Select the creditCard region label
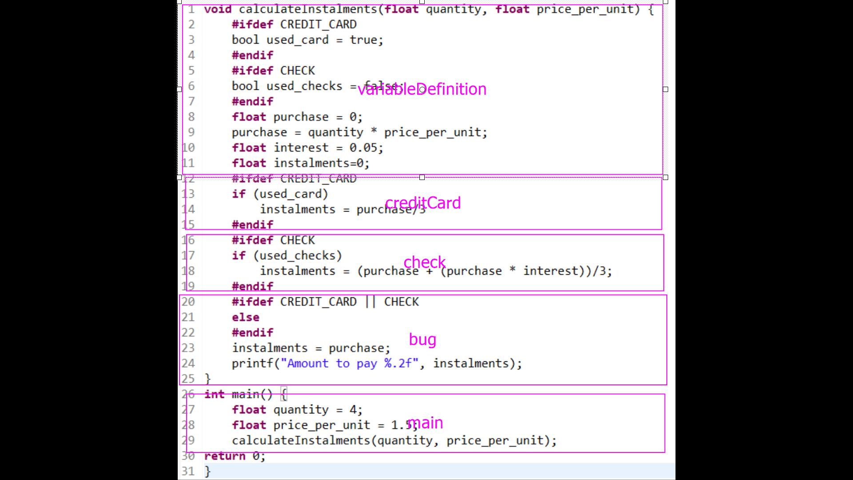Screen dimensions: 853x480 tap(423, 203)
